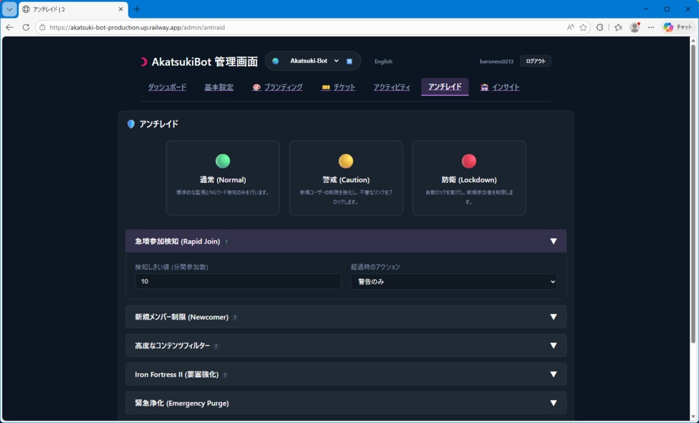The image size is (699, 423).
Task: Click the detection threshold field showing 10
Action: pos(238,281)
